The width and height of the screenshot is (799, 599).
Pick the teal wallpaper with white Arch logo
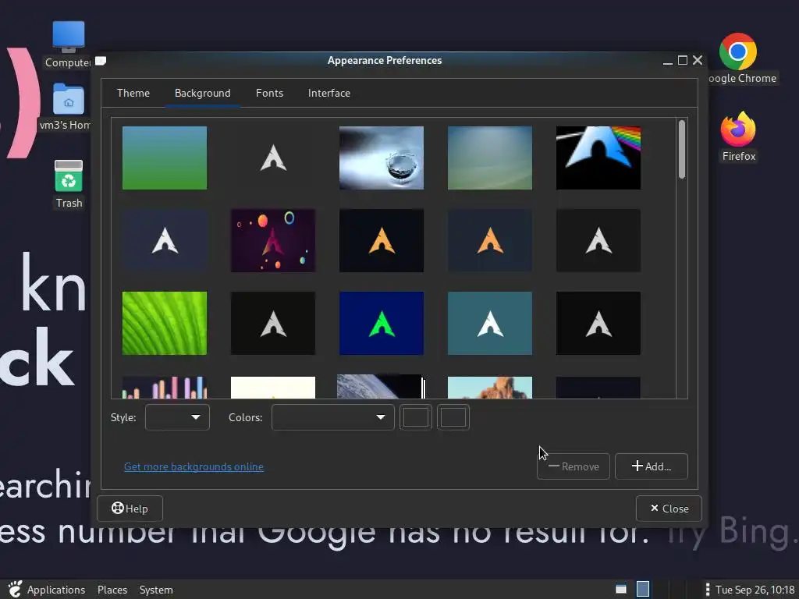490,323
